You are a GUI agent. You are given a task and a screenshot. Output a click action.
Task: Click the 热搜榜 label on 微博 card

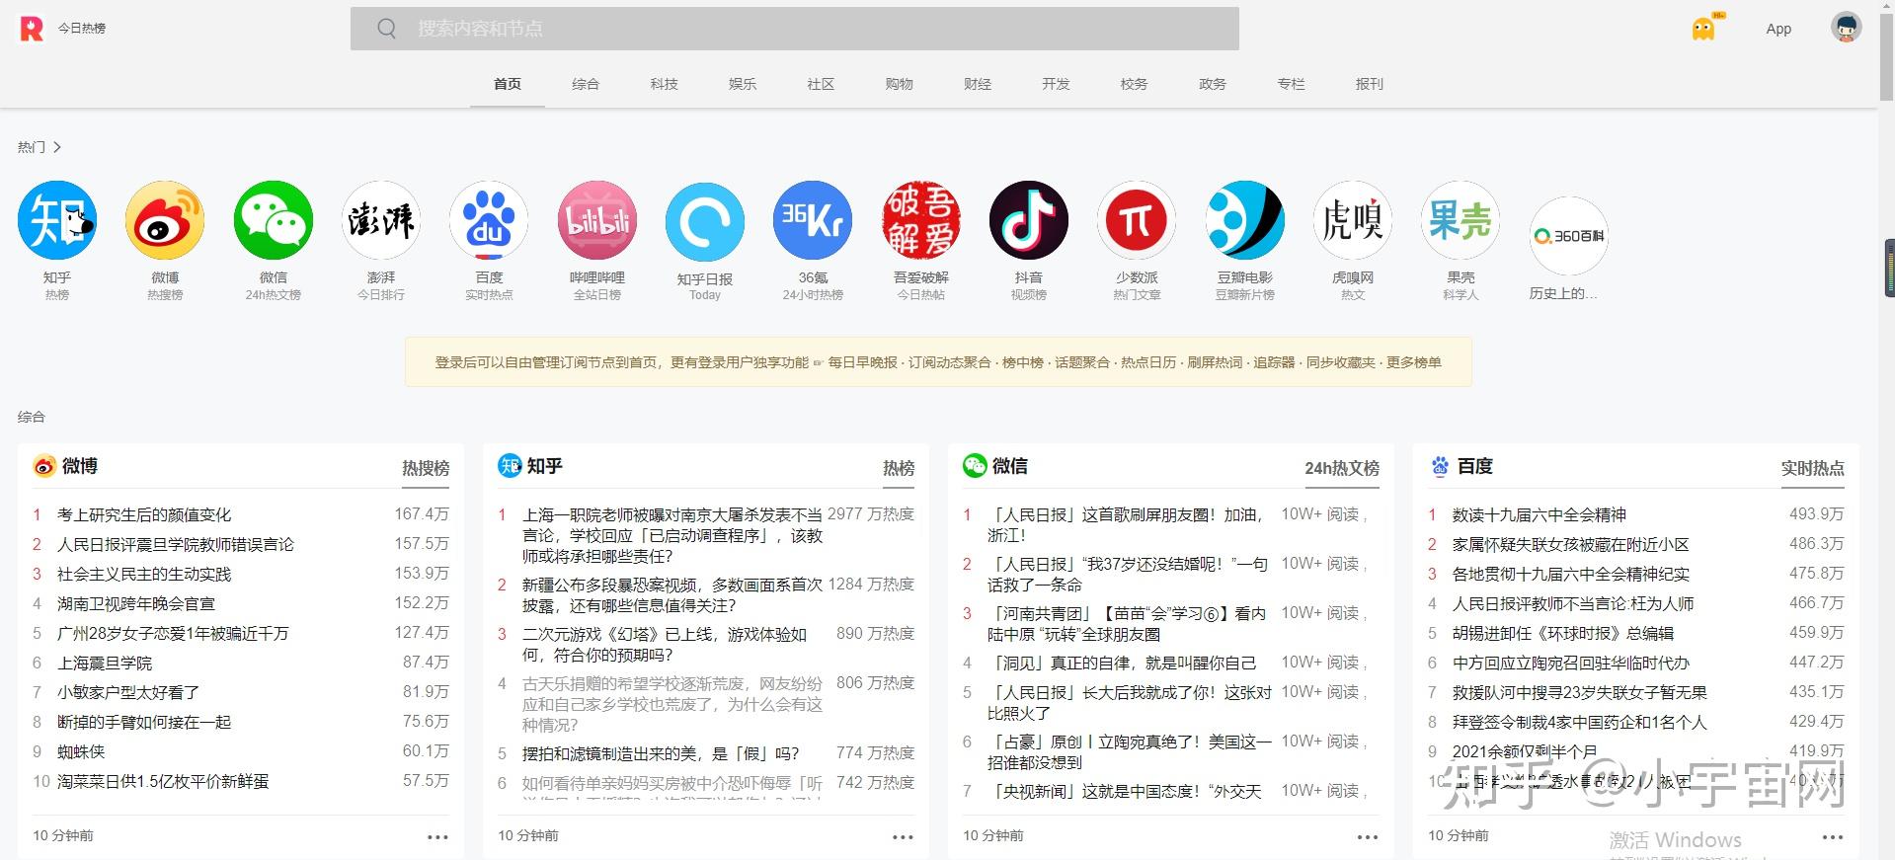tap(426, 468)
